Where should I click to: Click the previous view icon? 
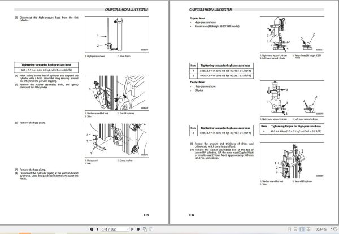[x=145, y=229]
